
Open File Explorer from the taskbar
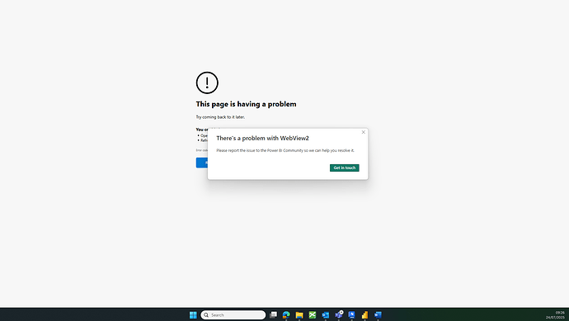(299, 315)
